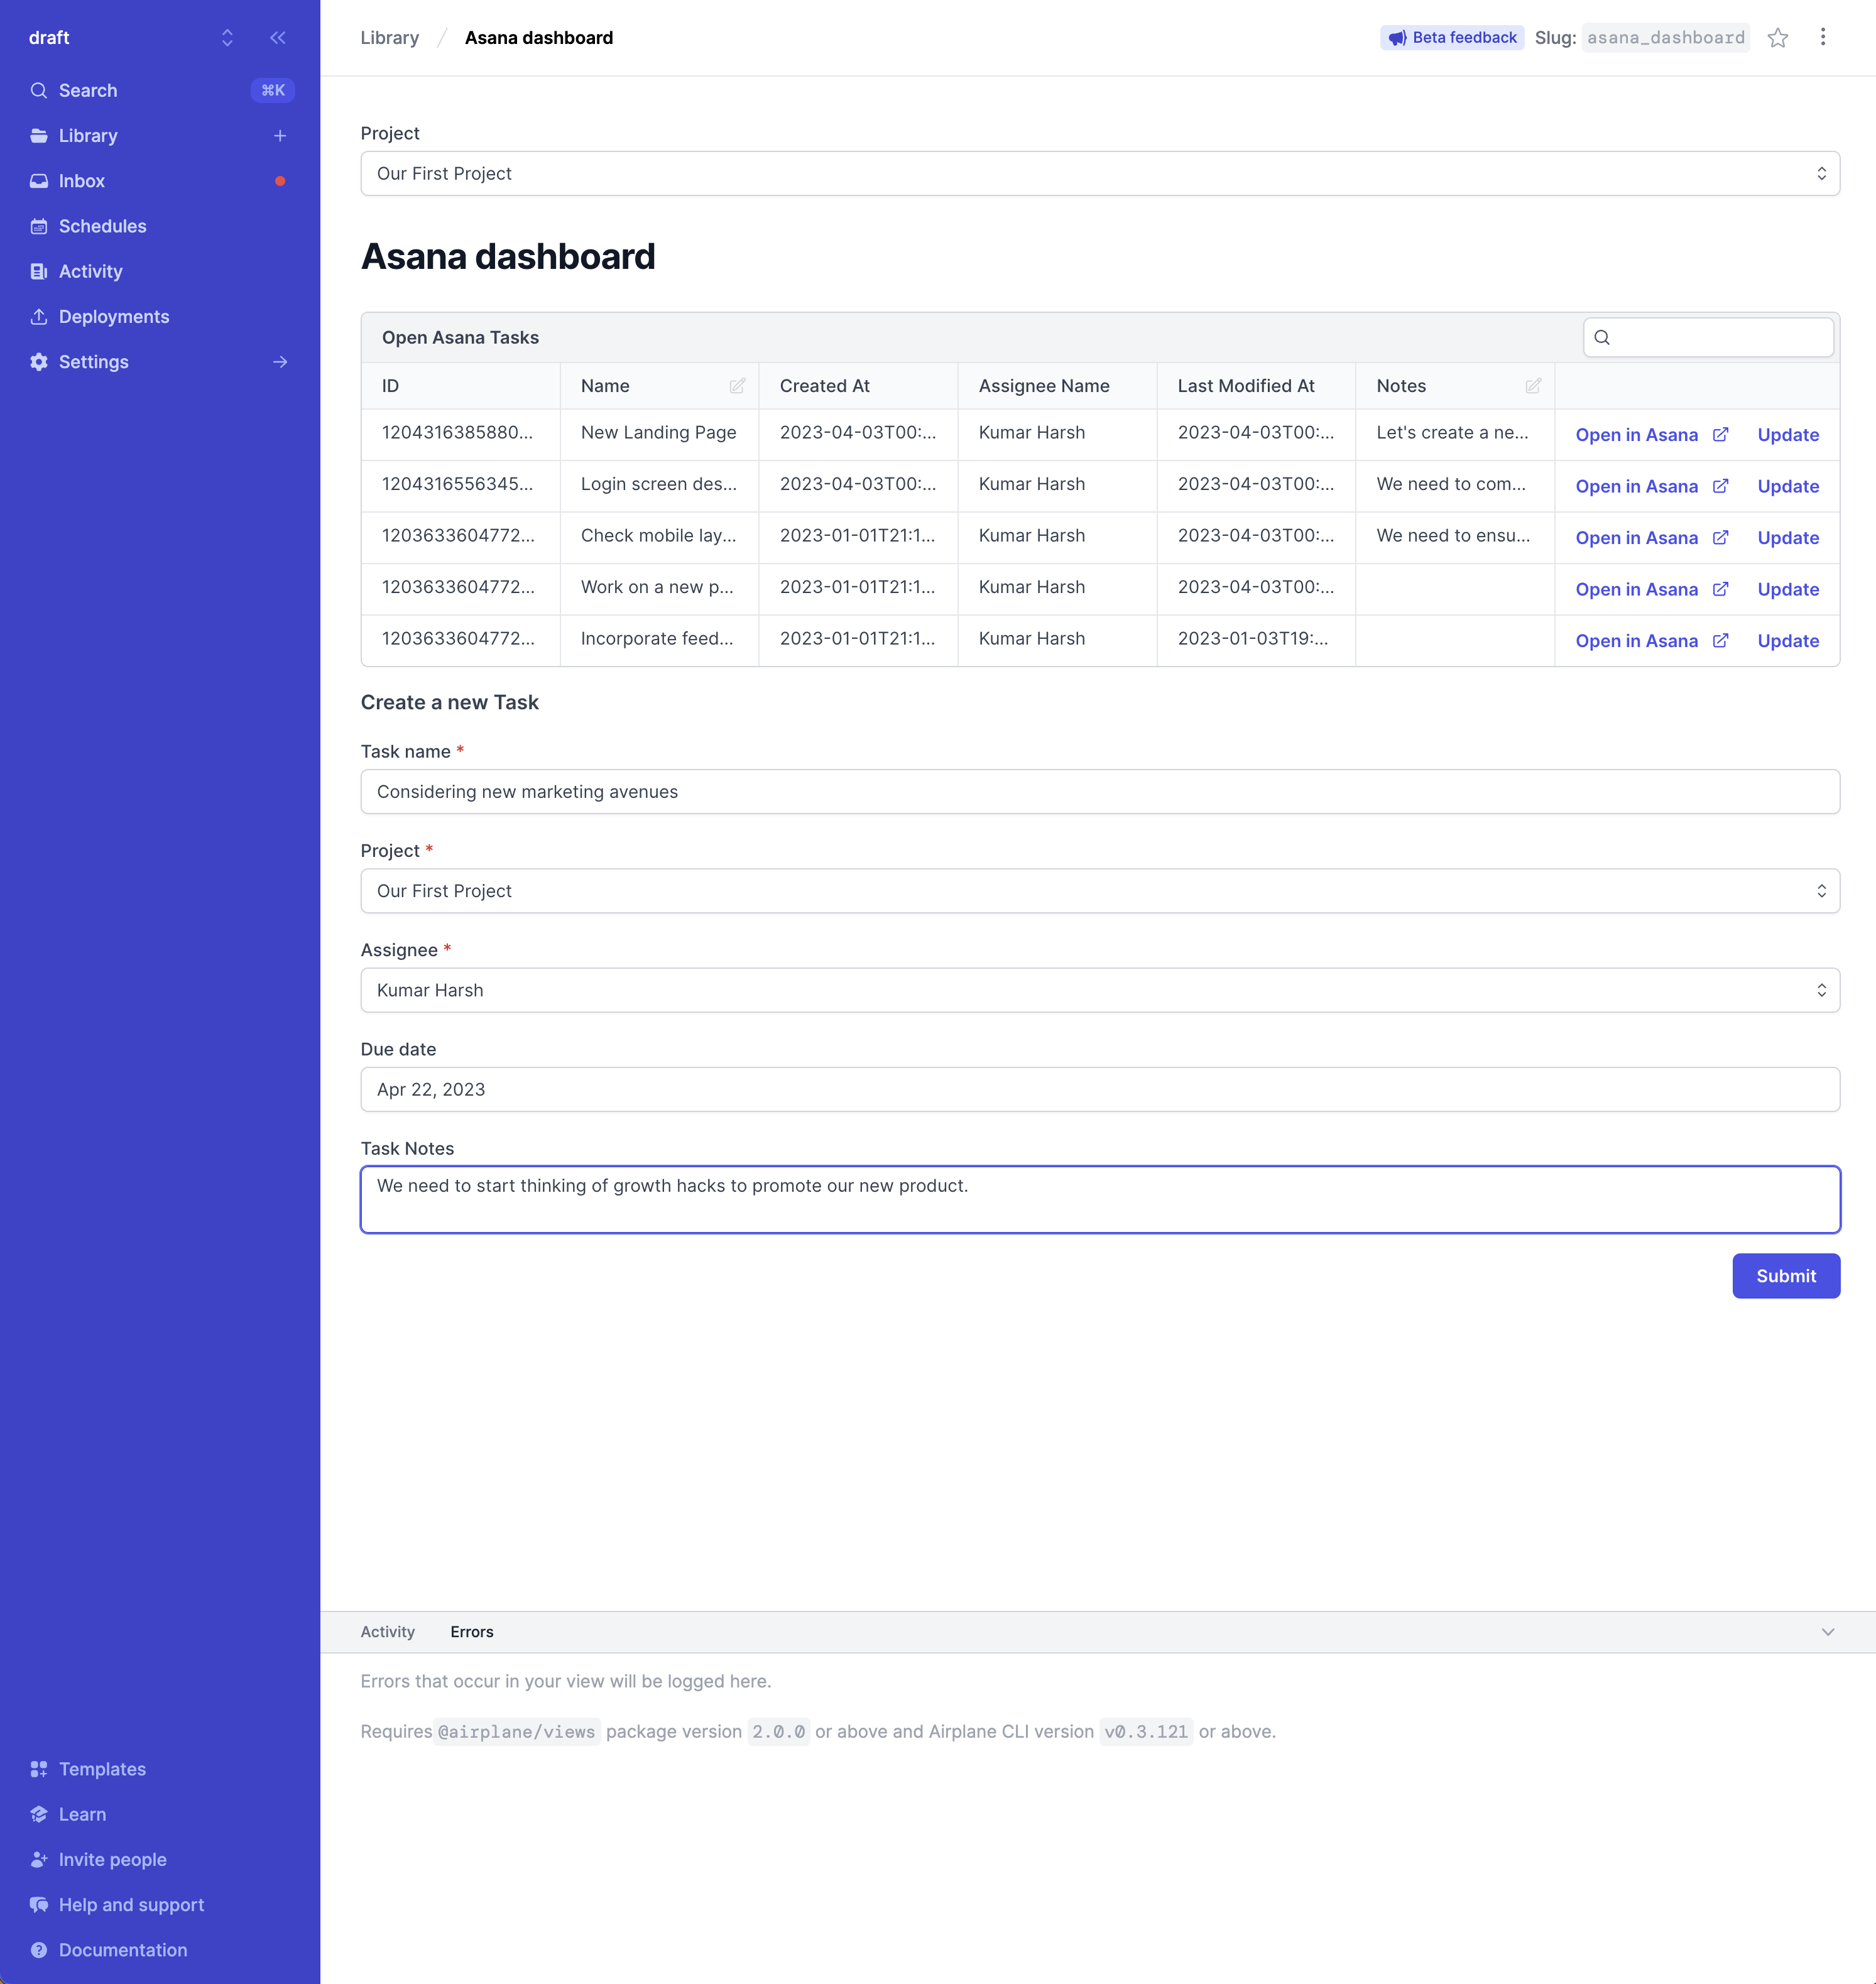Submit the new task form
This screenshot has width=1876, height=1984.
tap(1786, 1276)
